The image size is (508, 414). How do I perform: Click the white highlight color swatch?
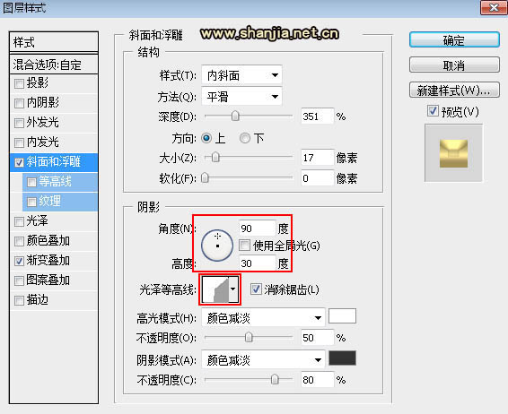point(343,316)
